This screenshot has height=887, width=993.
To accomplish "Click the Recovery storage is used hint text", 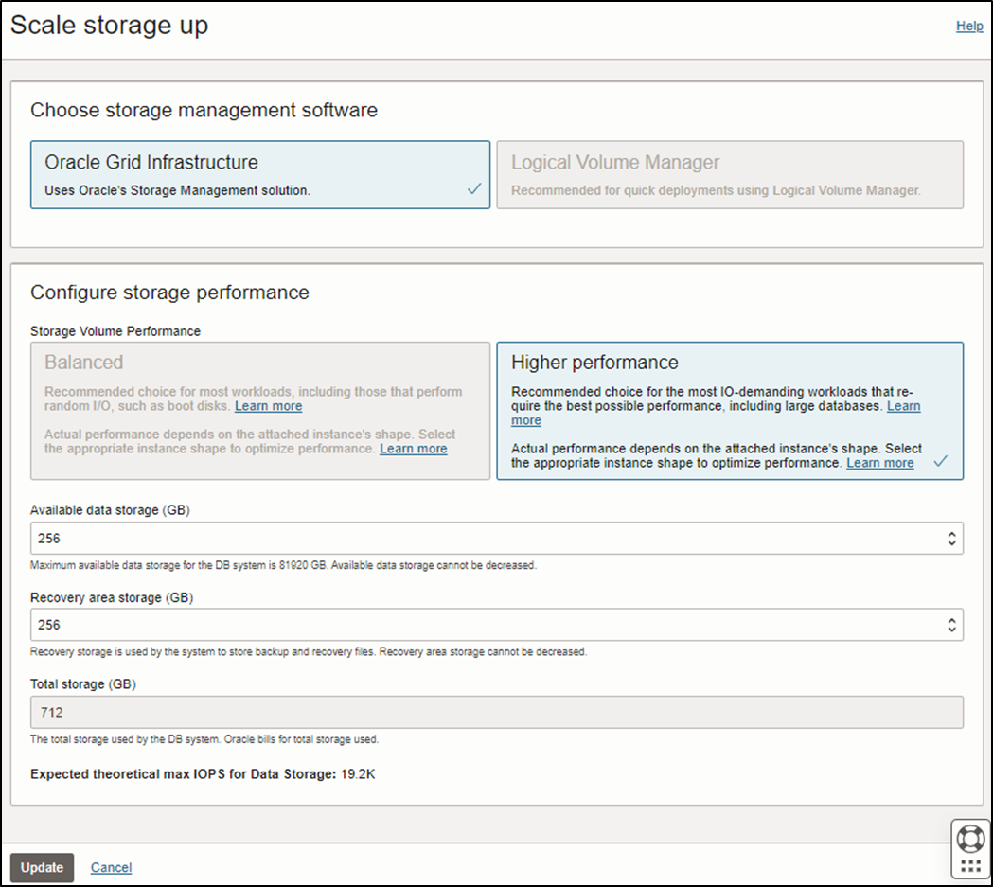I will (x=309, y=651).
